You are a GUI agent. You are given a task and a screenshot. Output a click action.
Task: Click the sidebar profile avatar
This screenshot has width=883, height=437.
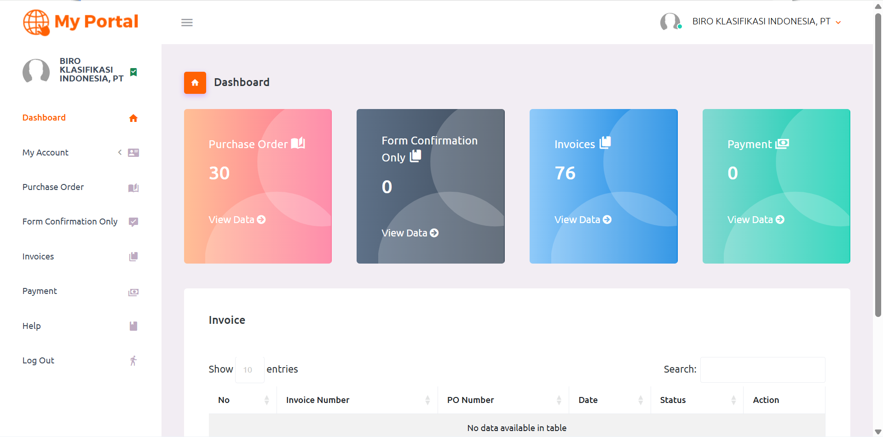[36, 70]
